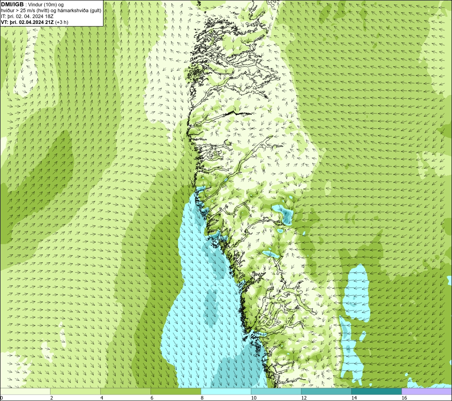The image size is (452, 401).
Task: Click the title line 'DMI/IGB : Vindur (10m) og'
Action: [x=33, y=5]
